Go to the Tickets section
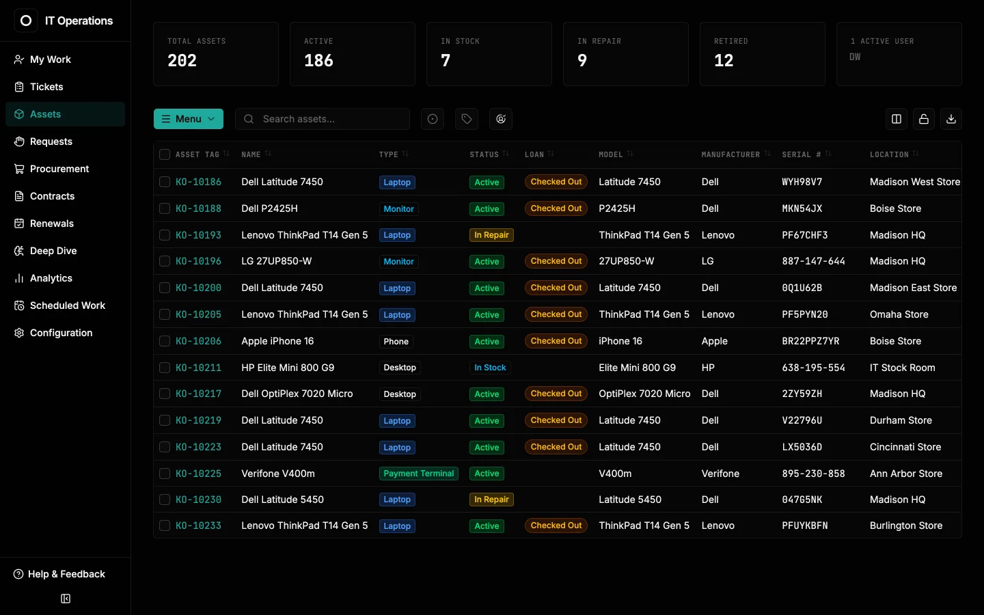Screen dimensions: 984x615 [x=65, y=87]
